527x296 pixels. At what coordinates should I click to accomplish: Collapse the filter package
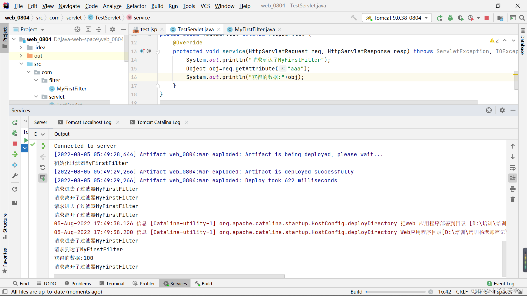[x=36, y=80]
